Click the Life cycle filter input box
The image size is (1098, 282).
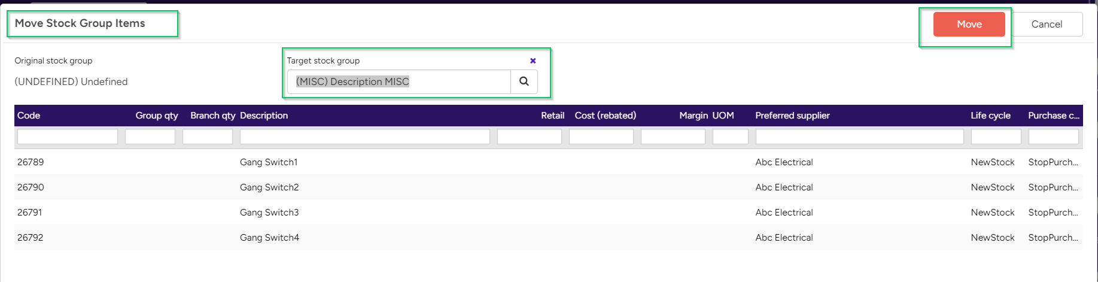pos(996,137)
